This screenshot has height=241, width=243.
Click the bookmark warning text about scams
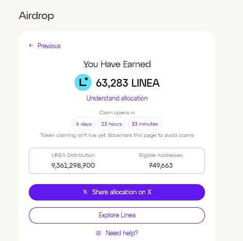tap(117, 135)
